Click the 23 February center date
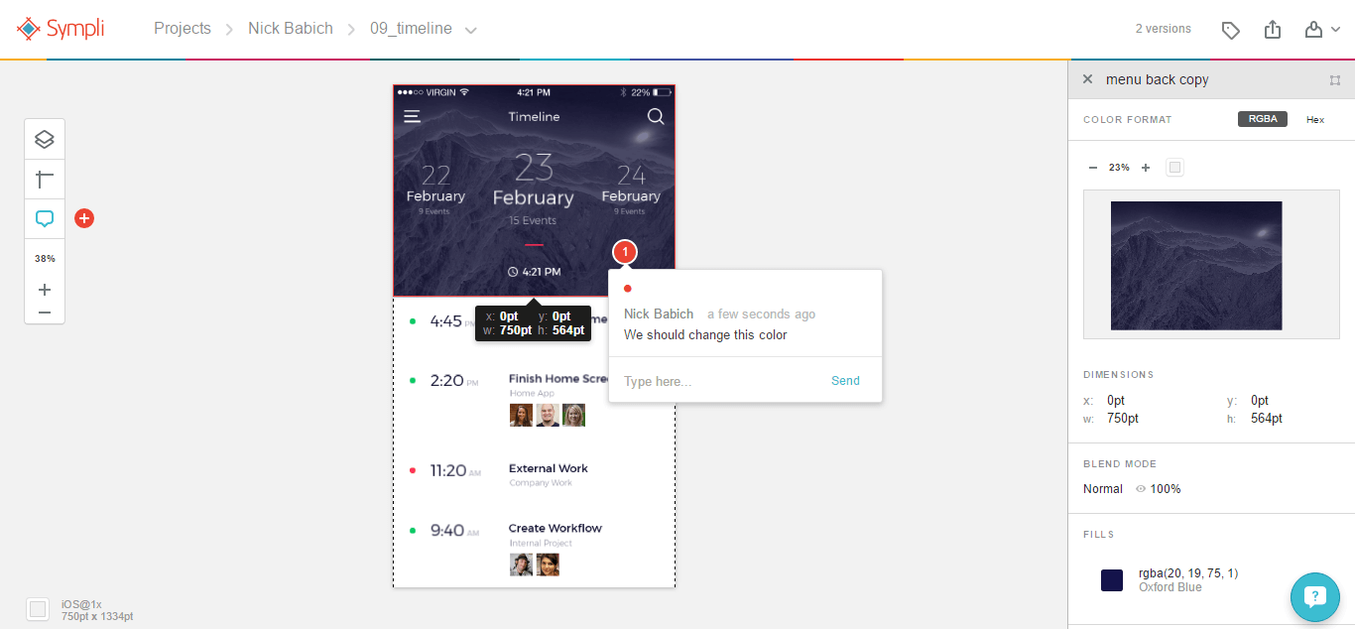The image size is (1355, 629). [x=534, y=188]
